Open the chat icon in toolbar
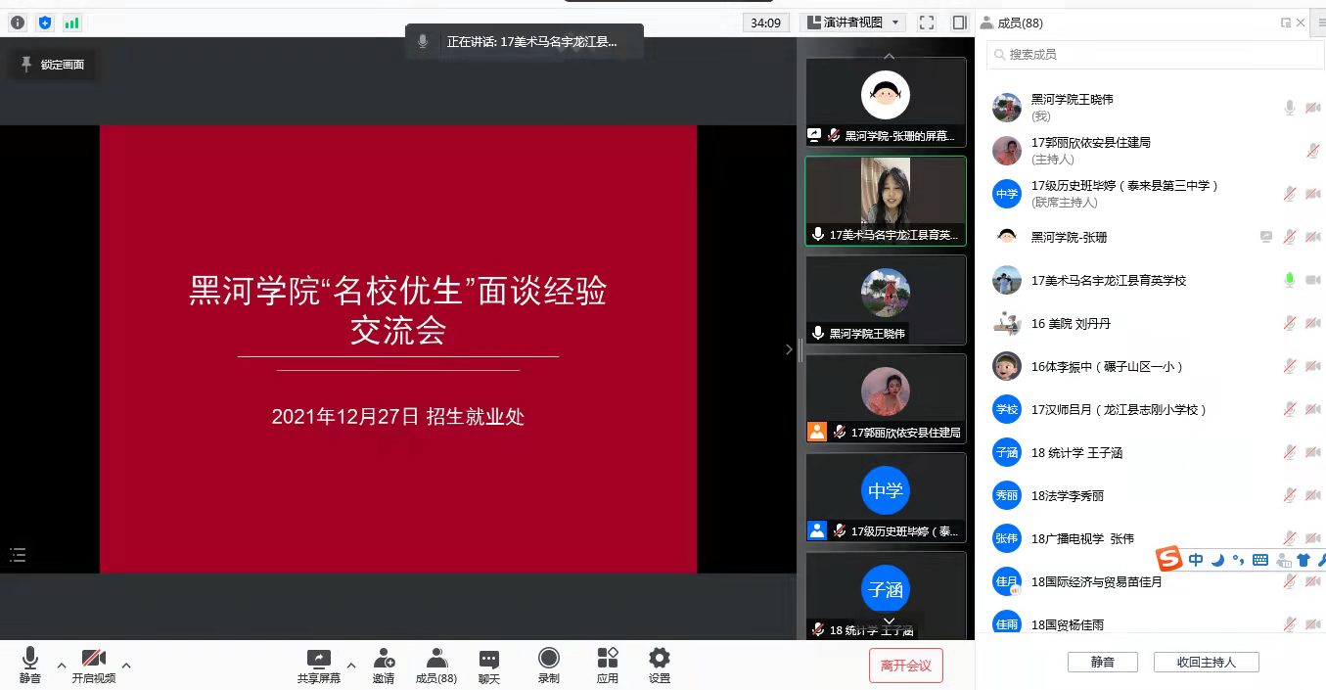This screenshot has height=690, width=1326. click(x=489, y=659)
